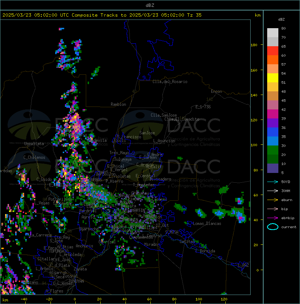Image resolution: width=300 pixels, height=304 pixels.
Task: Select the light gray 80-70 dBZ swatch
Action: point(273,33)
